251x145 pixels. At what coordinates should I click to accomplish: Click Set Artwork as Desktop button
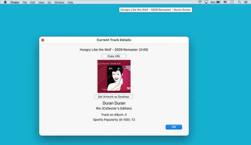[113, 97]
